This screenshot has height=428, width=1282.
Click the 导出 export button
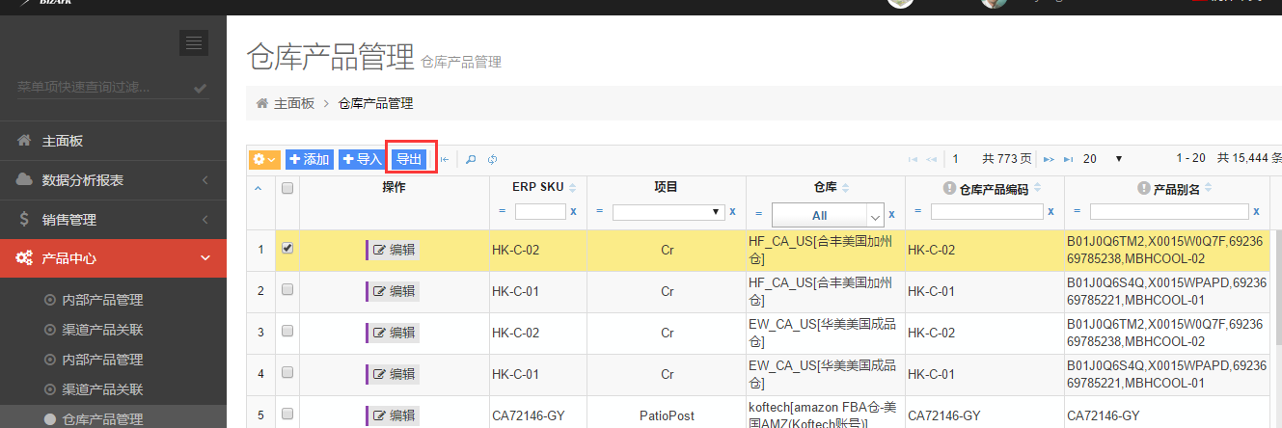pyautogui.click(x=410, y=159)
